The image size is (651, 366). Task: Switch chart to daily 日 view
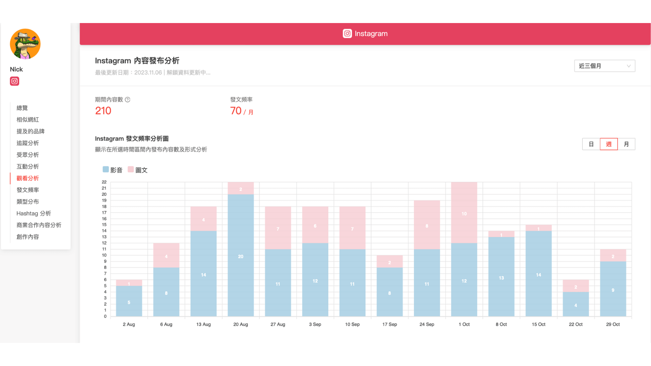pos(591,144)
